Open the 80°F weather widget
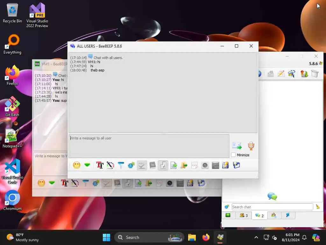The width and height of the screenshot is (326, 245). (23, 237)
